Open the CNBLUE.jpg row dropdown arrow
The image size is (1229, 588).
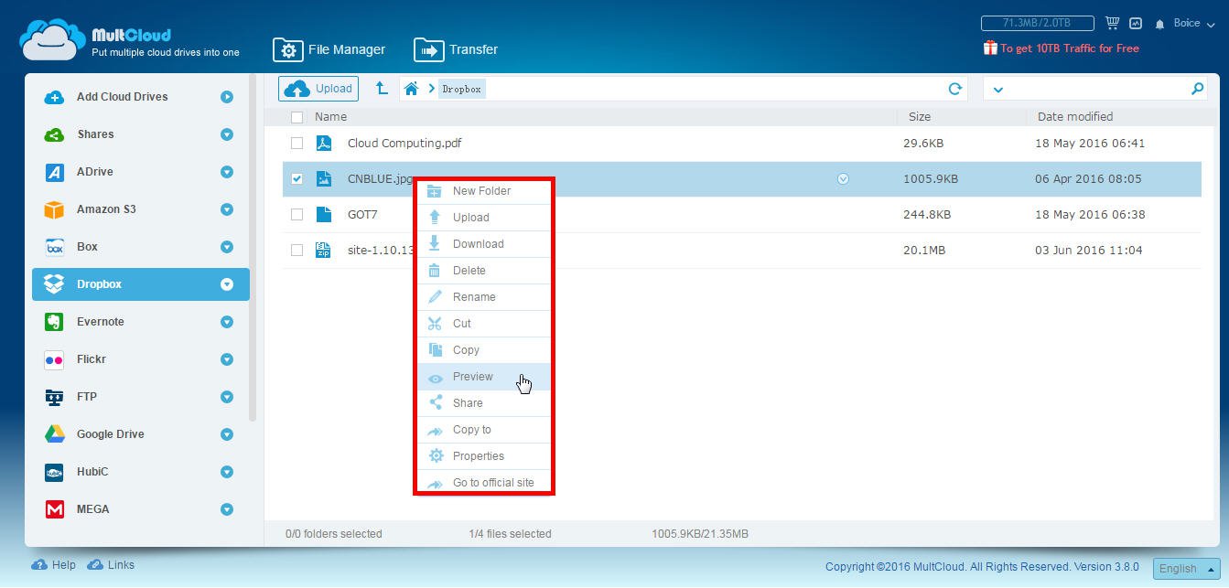pos(843,179)
